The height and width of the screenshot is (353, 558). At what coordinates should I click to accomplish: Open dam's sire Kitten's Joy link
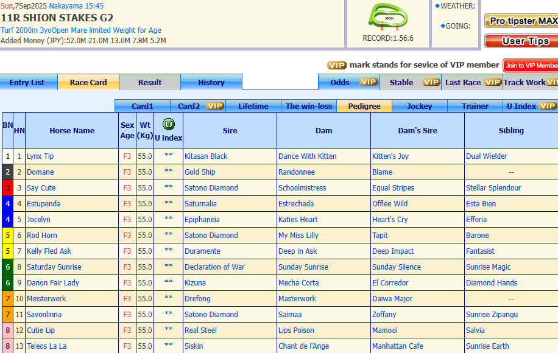(x=390, y=156)
